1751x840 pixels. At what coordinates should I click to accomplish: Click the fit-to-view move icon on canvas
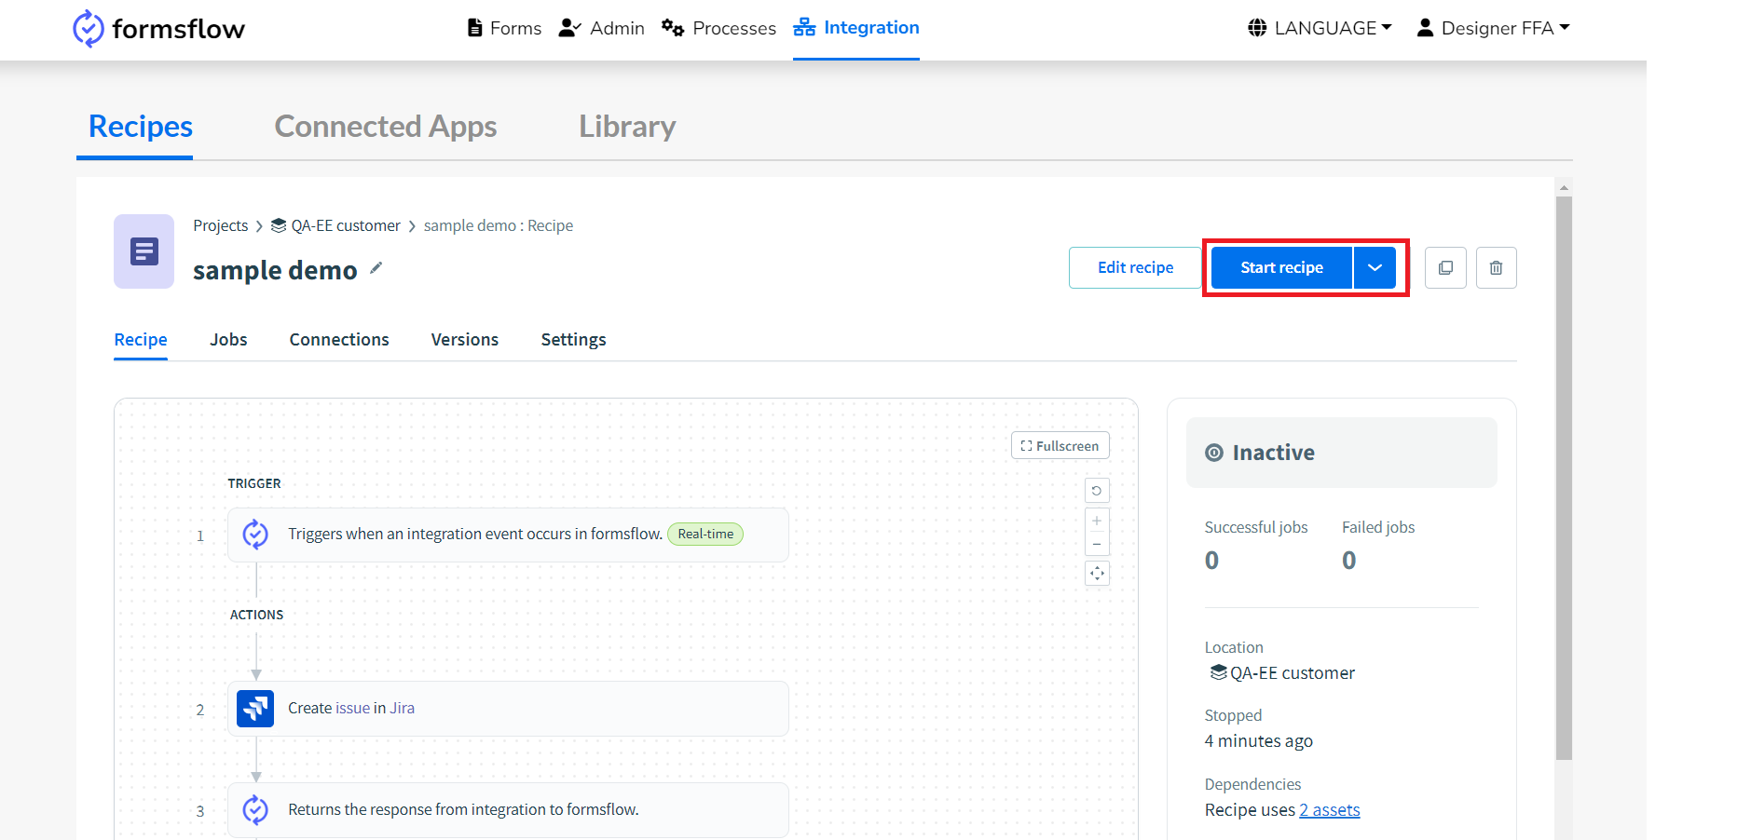click(1097, 574)
